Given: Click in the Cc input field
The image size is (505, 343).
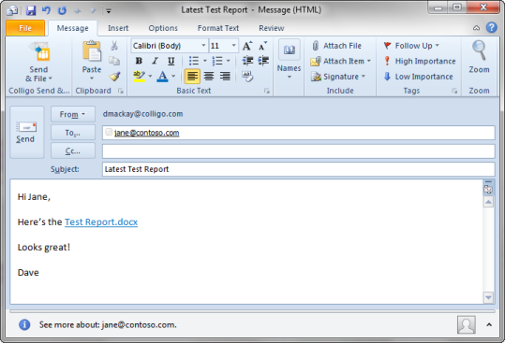Looking at the screenshot, I should (299, 151).
